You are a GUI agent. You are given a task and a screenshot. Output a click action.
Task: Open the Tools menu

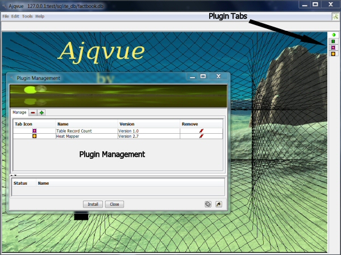click(x=27, y=16)
